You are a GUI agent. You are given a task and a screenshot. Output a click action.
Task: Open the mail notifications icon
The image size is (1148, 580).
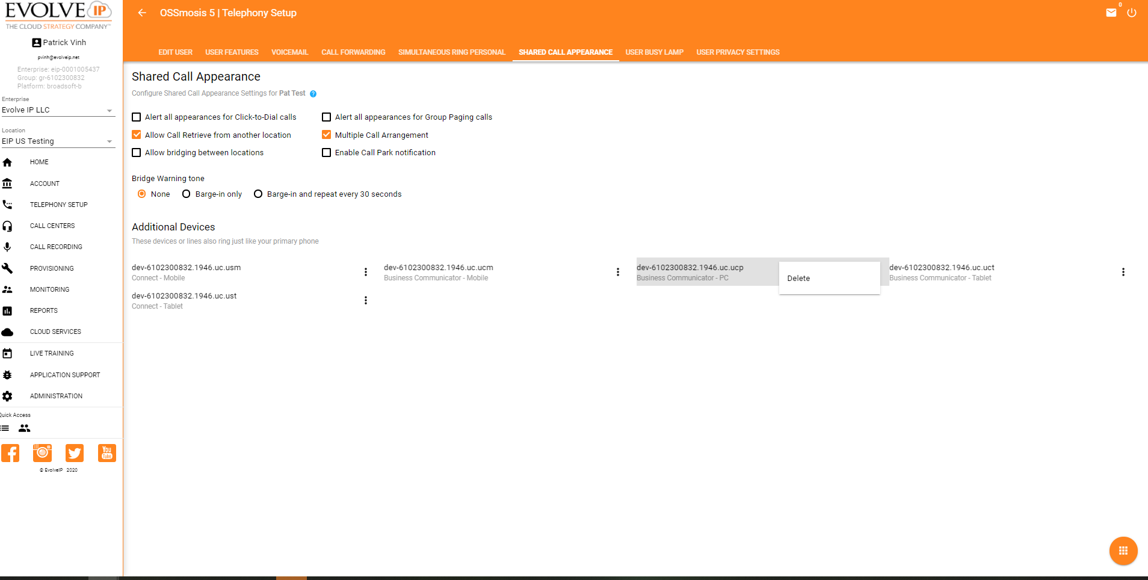coord(1111,13)
